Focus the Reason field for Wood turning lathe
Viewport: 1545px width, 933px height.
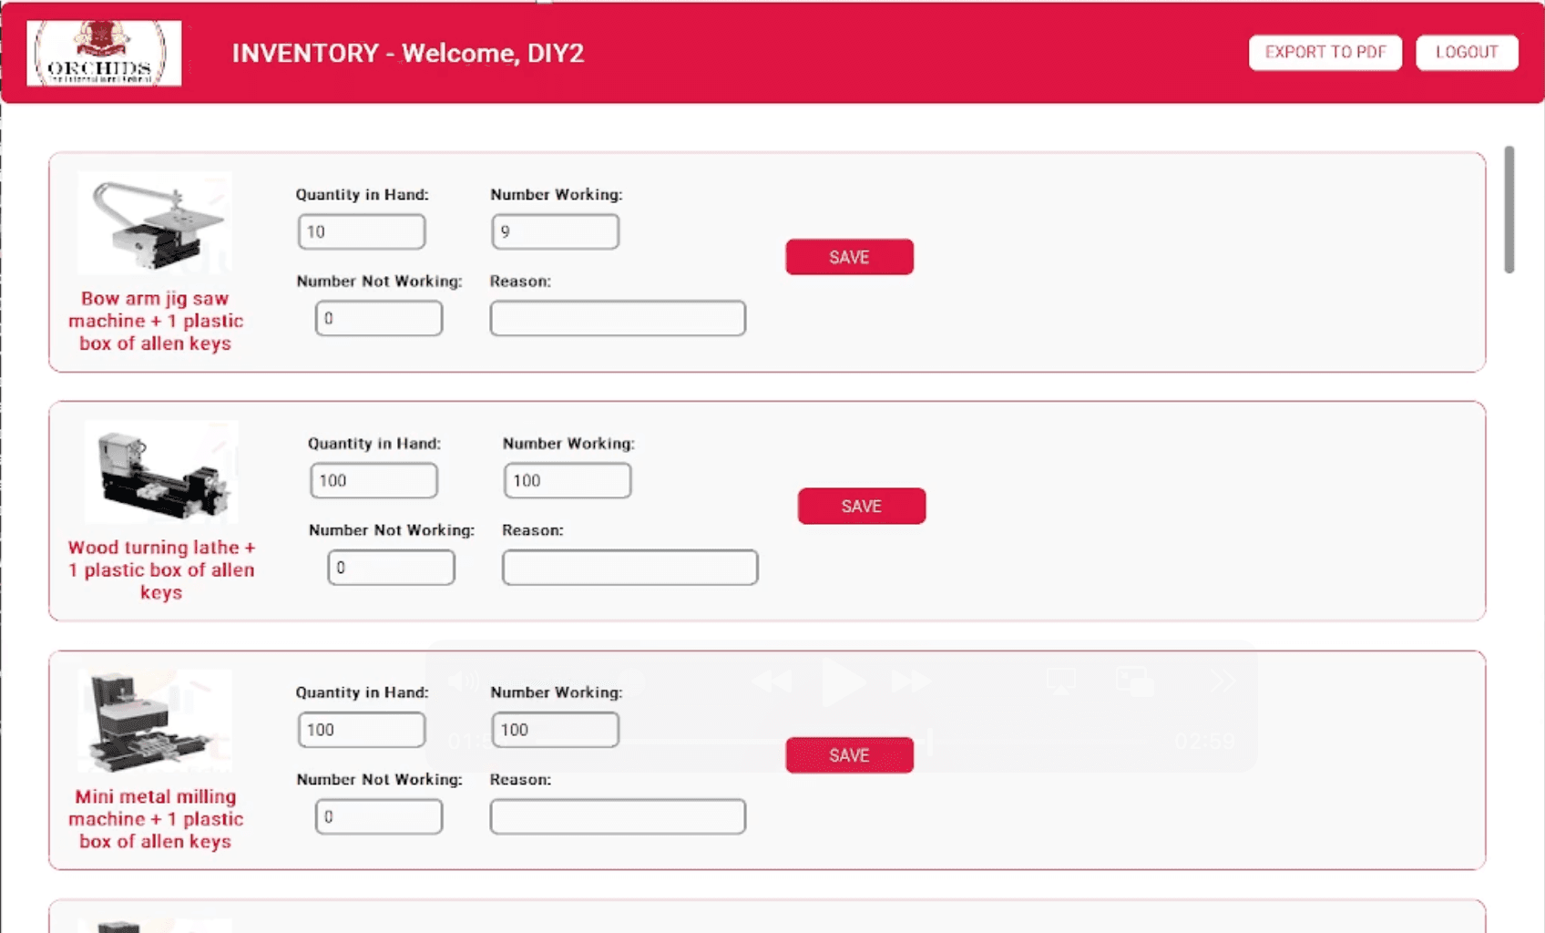click(x=629, y=568)
